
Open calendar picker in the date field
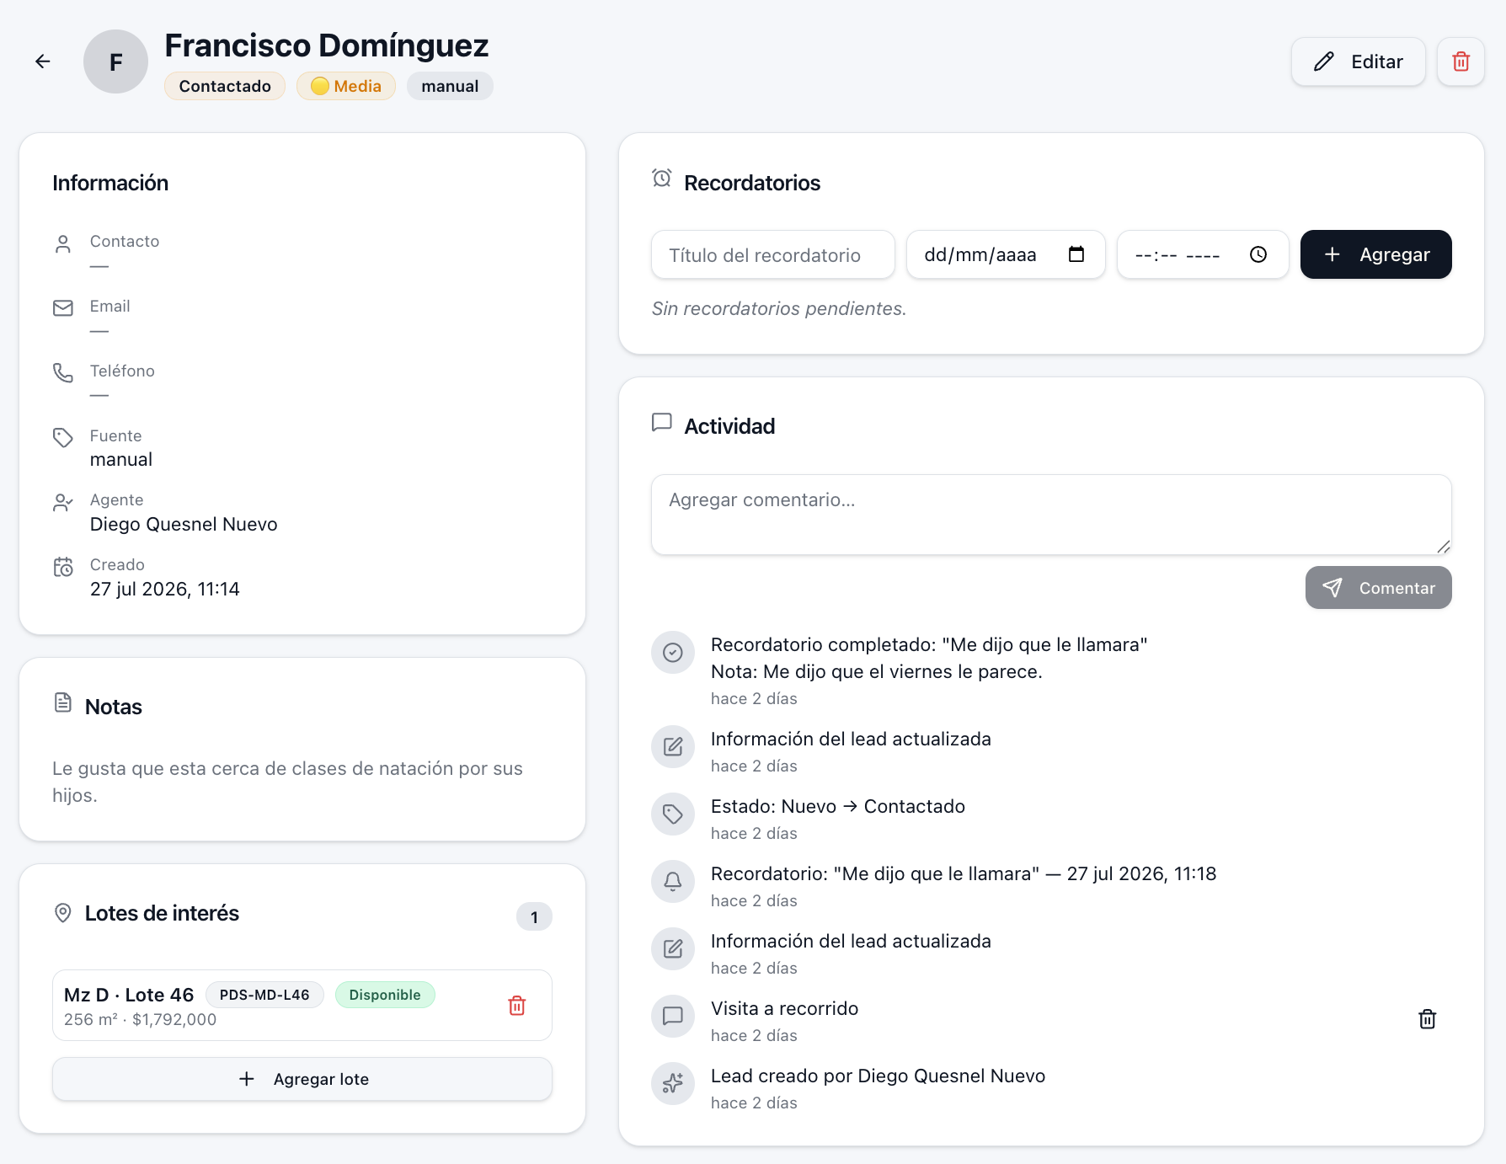coord(1076,254)
